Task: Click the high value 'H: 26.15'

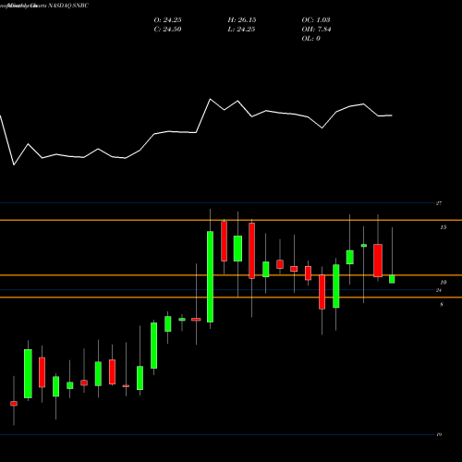Action: point(242,20)
